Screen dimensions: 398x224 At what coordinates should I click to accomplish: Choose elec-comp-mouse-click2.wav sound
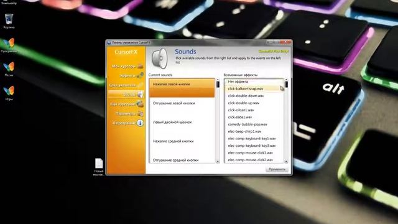click(254, 160)
